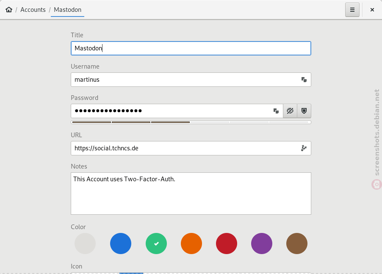
Task: Click into the Username field
Action: [x=191, y=80]
